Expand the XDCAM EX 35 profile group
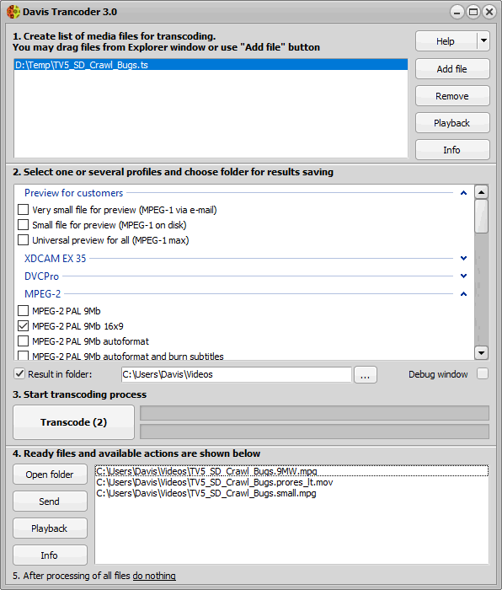Viewport: 502px width, 590px height. [x=463, y=258]
